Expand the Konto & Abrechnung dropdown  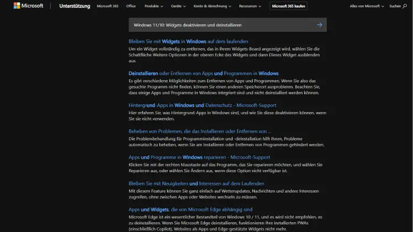click(212, 6)
